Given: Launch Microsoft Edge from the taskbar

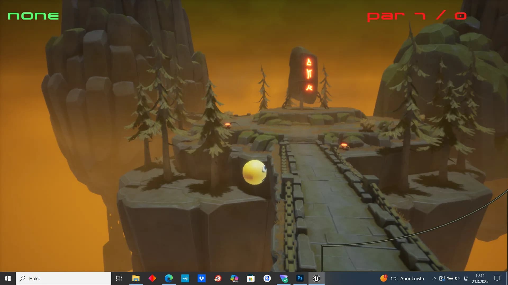Looking at the screenshot, I should coord(169,278).
